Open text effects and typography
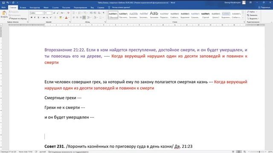 tap(55, 17)
